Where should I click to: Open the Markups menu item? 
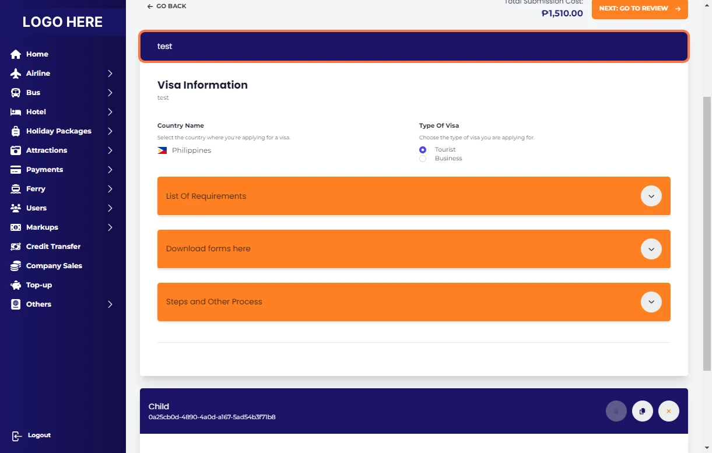42,227
